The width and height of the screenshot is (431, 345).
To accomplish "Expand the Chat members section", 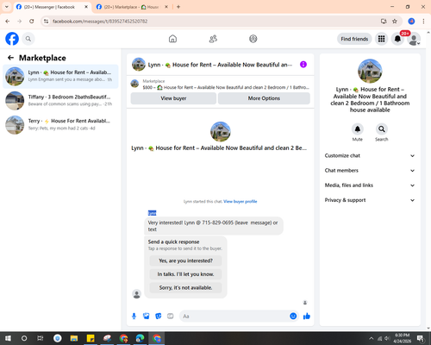I will click(x=370, y=171).
